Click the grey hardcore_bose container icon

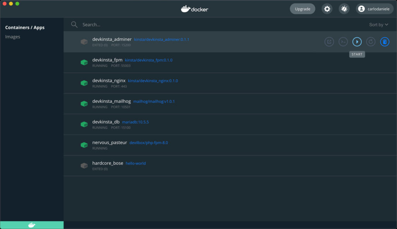[x=84, y=166]
